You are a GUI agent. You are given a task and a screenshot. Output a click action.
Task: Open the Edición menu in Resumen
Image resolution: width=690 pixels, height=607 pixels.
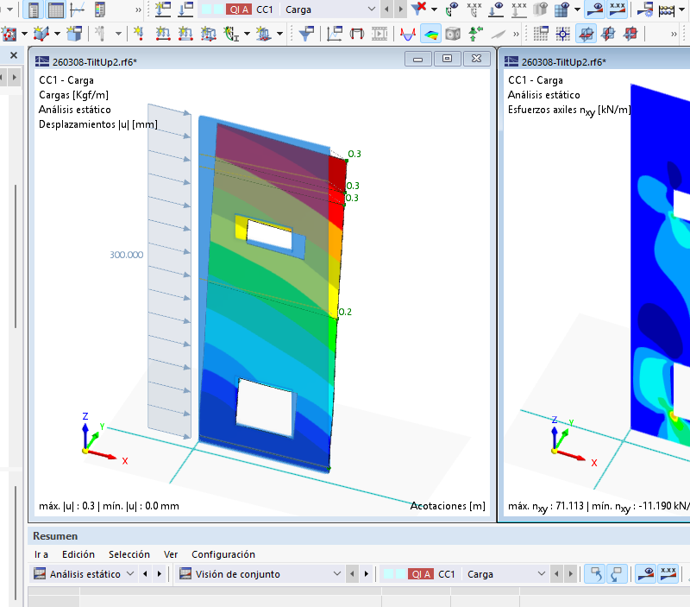(x=78, y=554)
